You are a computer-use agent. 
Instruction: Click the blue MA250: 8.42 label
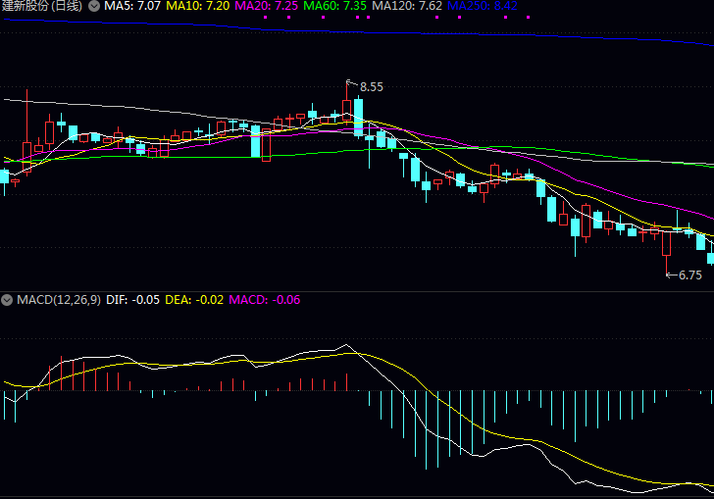481,6
